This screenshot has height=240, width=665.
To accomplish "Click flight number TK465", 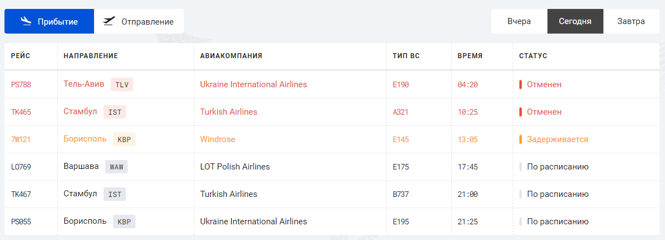I will (x=21, y=112).
